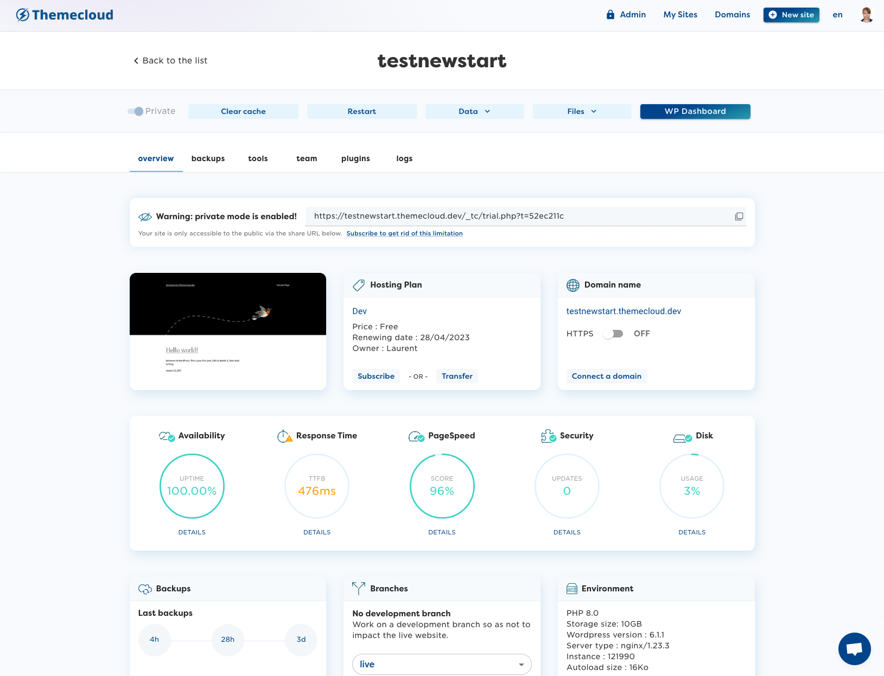Image resolution: width=884 pixels, height=676 pixels.
Task: Go Back to the list
Action: 170,61
